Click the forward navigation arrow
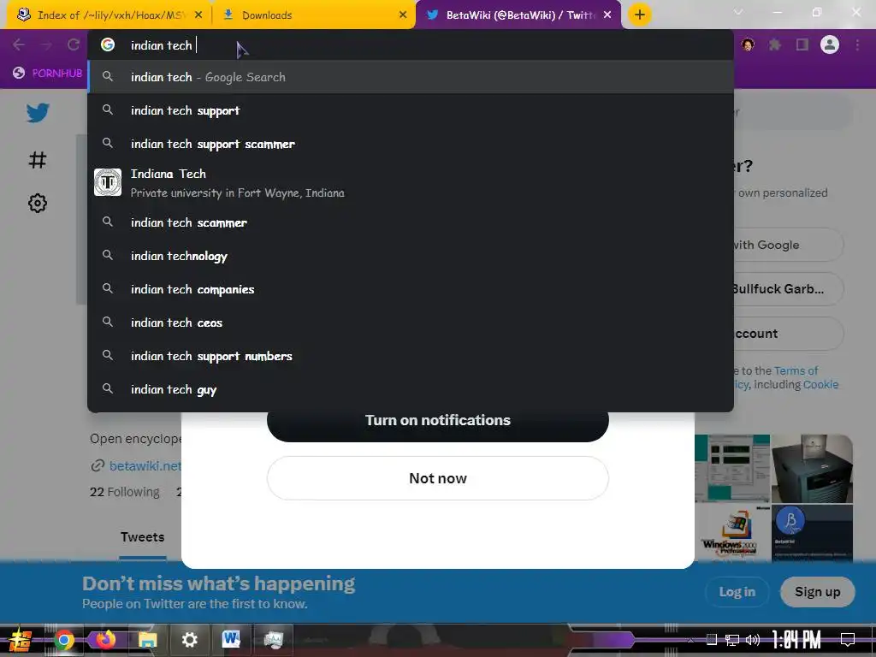876x657 pixels. pos(46,44)
